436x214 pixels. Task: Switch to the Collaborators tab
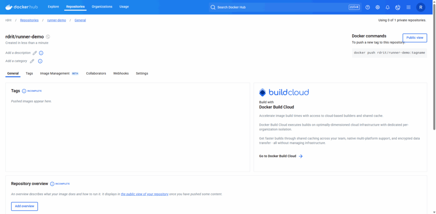(x=96, y=73)
